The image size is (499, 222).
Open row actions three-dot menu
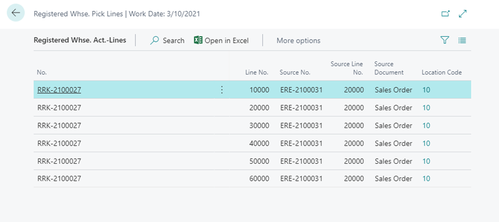(x=222, y=90)
